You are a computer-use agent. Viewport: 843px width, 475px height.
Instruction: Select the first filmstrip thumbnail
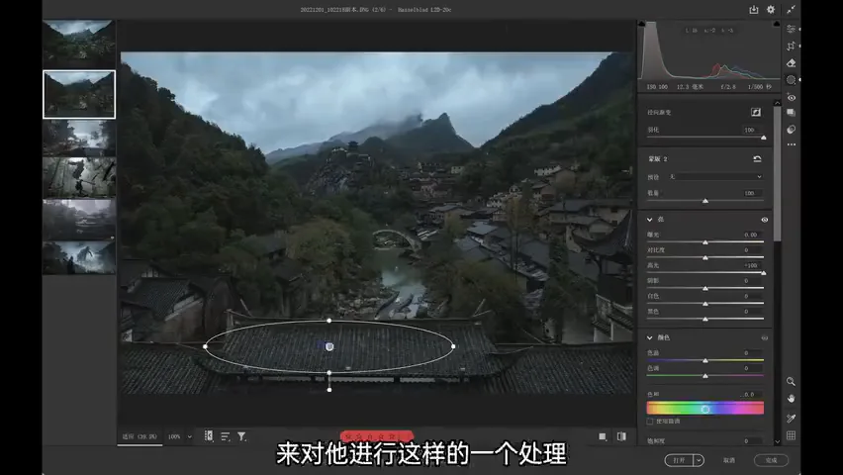click(x=79, y=44)
